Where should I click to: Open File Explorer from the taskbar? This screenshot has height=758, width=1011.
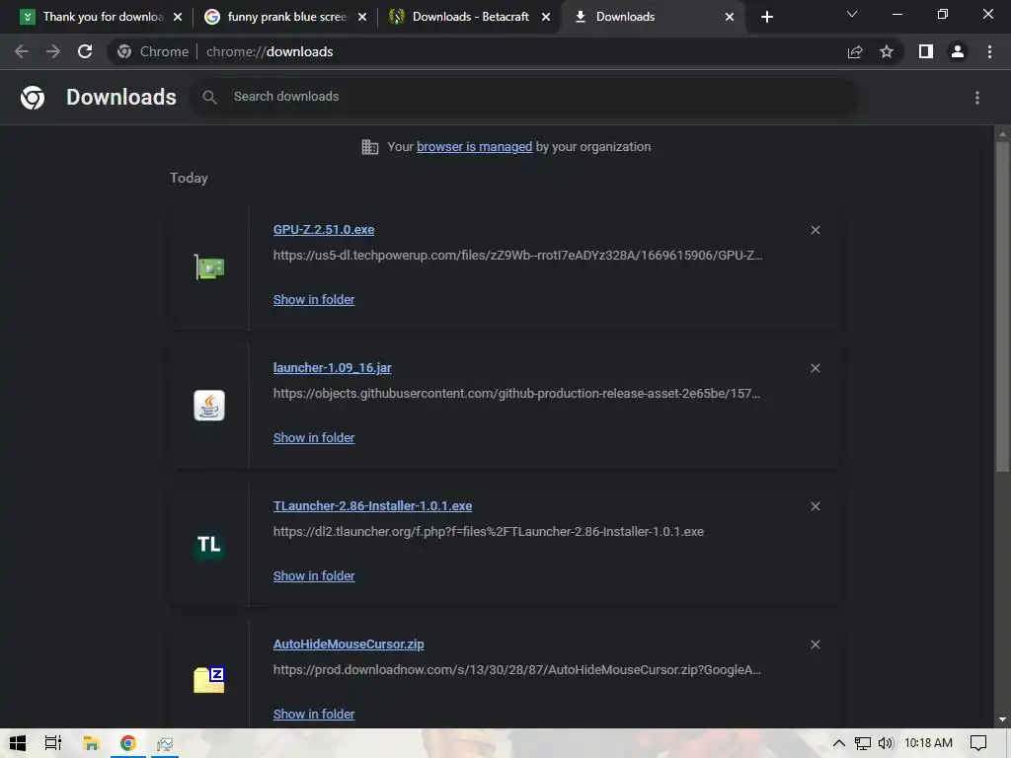[91, 743]
